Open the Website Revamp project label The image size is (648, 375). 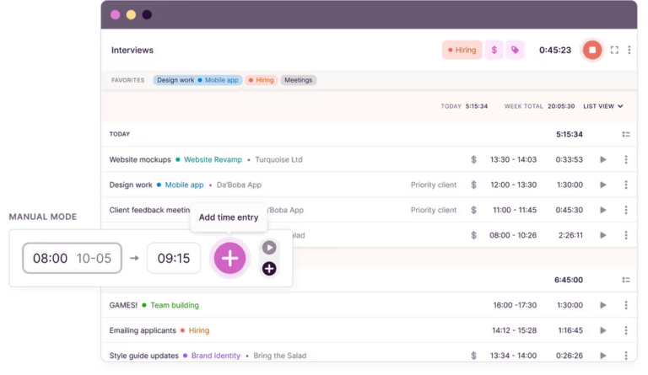(x=213, y=159)
